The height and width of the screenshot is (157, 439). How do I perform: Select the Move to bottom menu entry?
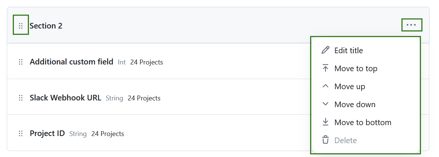pyautogui.click(x=363, y=122)
